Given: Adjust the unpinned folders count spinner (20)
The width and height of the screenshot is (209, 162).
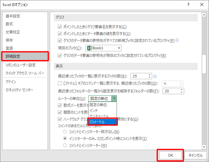Looking at the screenshot, I should pyautogui.click(x=181, y=91).
